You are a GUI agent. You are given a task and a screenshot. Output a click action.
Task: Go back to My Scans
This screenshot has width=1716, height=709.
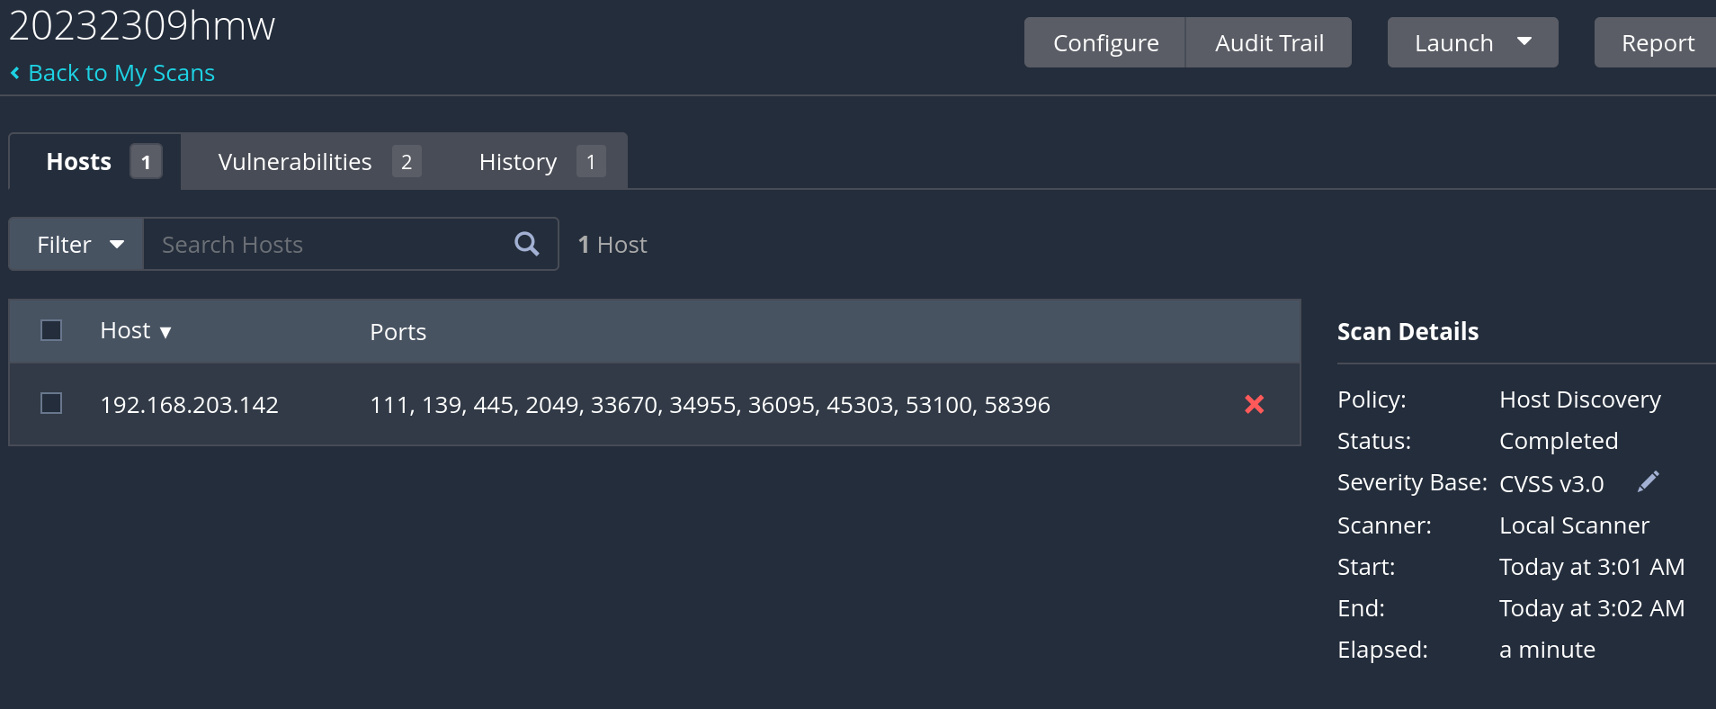pyautogui.click(x=121, y=73)
